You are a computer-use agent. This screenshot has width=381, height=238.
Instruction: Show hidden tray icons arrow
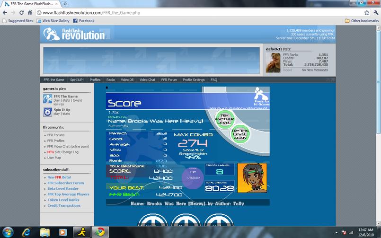click(337, 232)
